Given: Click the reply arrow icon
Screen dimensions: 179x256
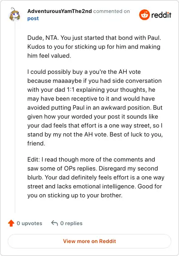Looking at the screenshot, I should (x=55, y=223).
